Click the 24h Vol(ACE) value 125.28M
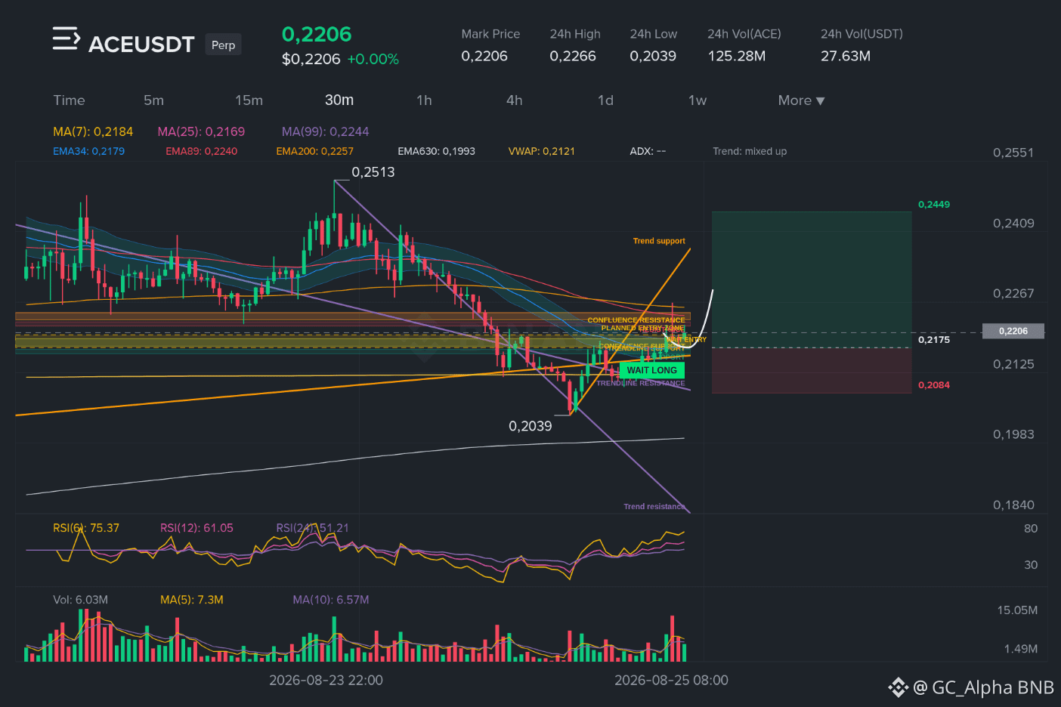Image resolution: width=1061 pixels, height=707 pixels. [x=737, y=56]
